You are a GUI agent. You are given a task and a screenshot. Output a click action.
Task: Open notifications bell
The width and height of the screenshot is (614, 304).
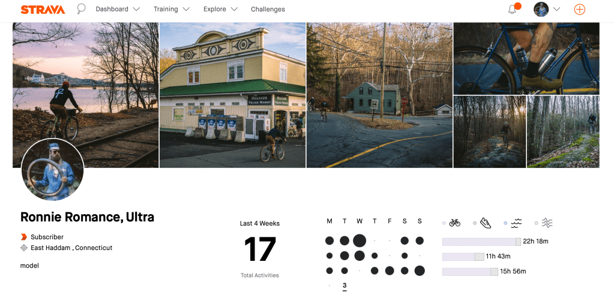512,10
